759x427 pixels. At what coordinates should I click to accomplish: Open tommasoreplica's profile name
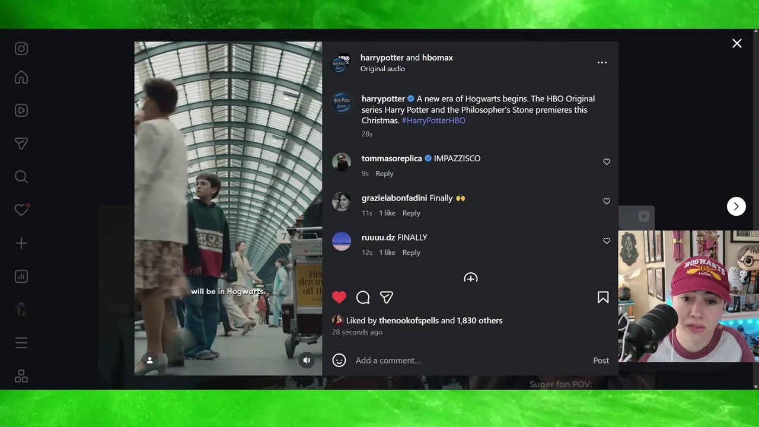pos(392,158)
